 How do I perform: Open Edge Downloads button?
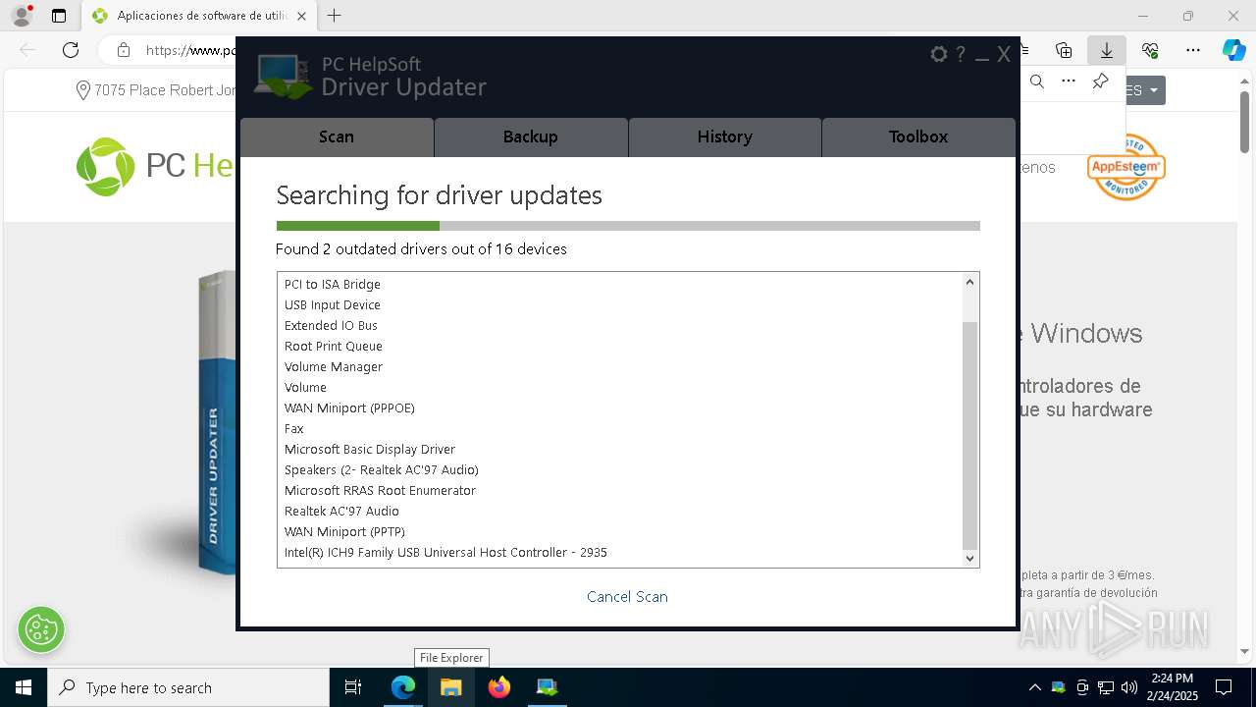point(1107,50)
